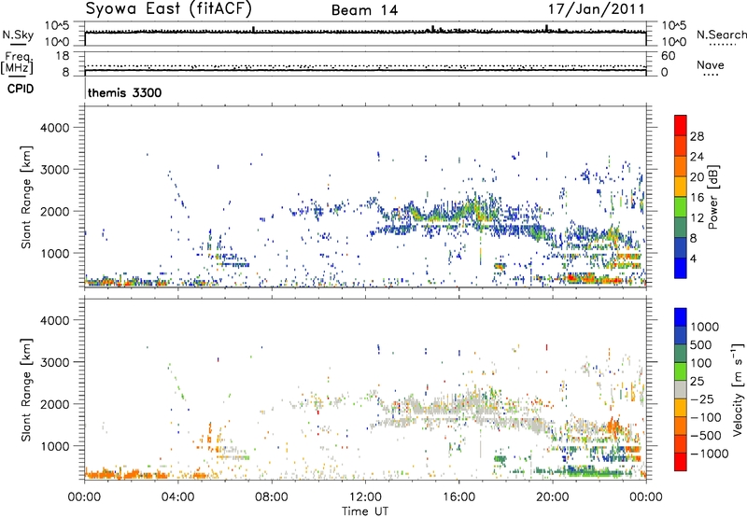Click the '16:00' time axis tick label
Image resolution: width=747 pixels, height=517 pixels.
point(458,497)
